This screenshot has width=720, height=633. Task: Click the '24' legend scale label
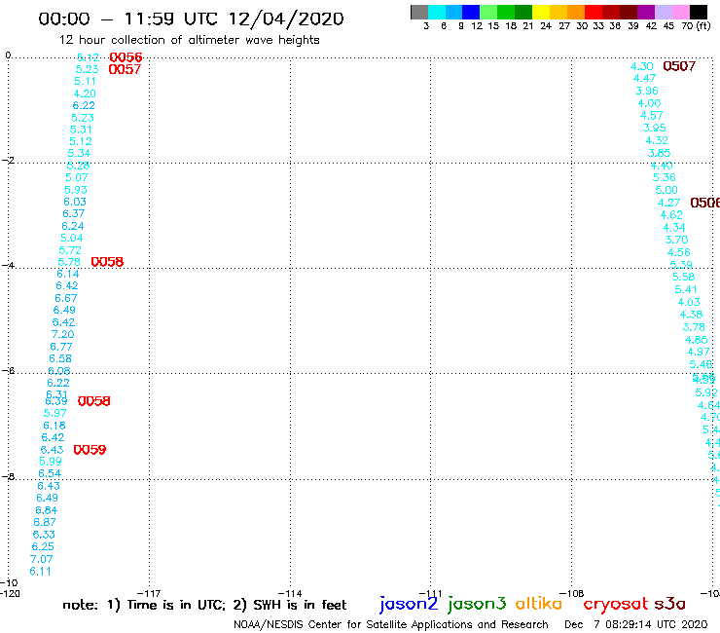pyautogui.click(x=546, y=25)
